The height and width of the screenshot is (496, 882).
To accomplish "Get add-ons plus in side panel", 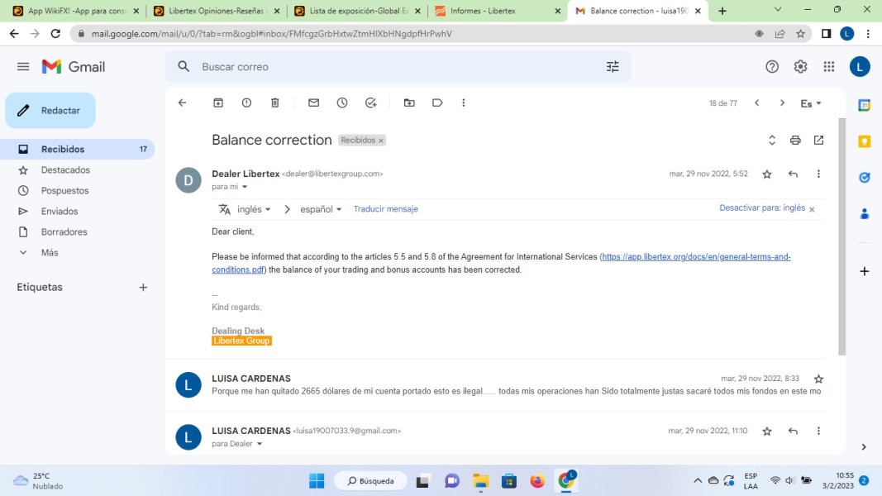I will click(865, 271).
